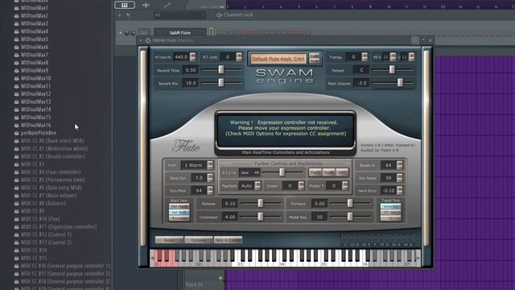Click icon beside MIDI CC #11 Expression controller
The width and height of the screenshot is (515, 290).
coord(17,227)
